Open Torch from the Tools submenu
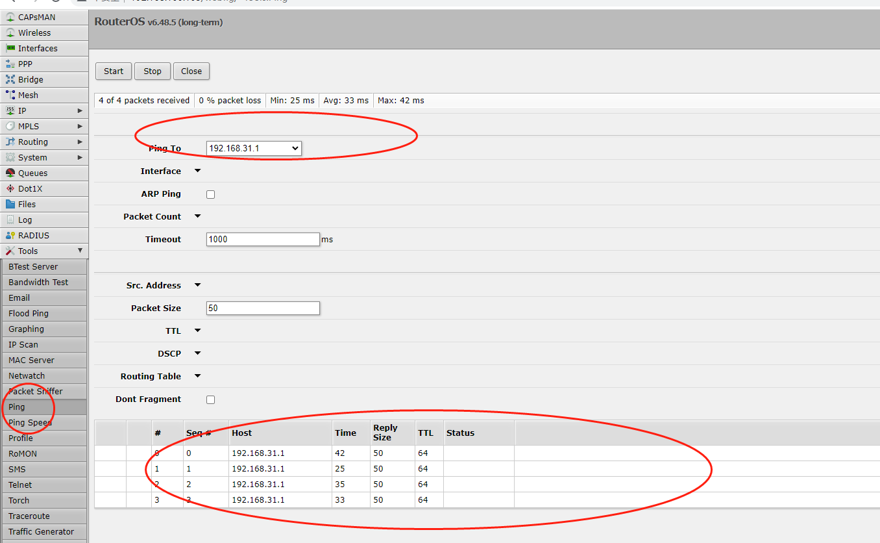This screenshot has width=880, height=543. (19, 500)
